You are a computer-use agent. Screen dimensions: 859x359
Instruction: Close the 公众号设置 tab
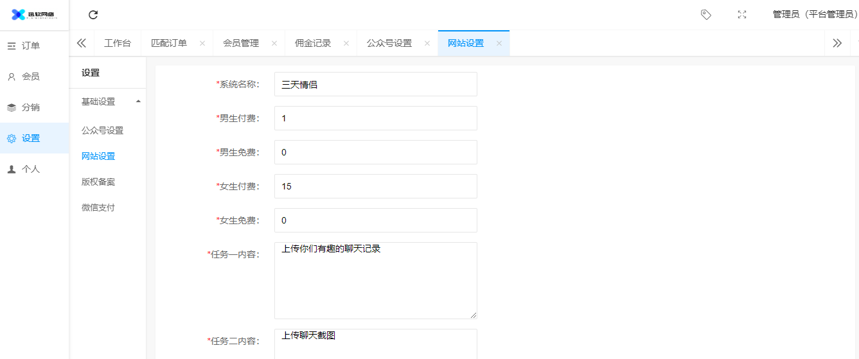point(427,44)
